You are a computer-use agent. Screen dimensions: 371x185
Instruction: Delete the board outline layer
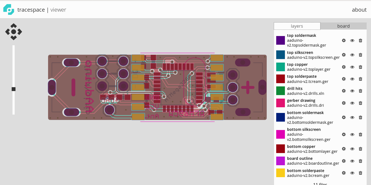[x=360, y=161]
